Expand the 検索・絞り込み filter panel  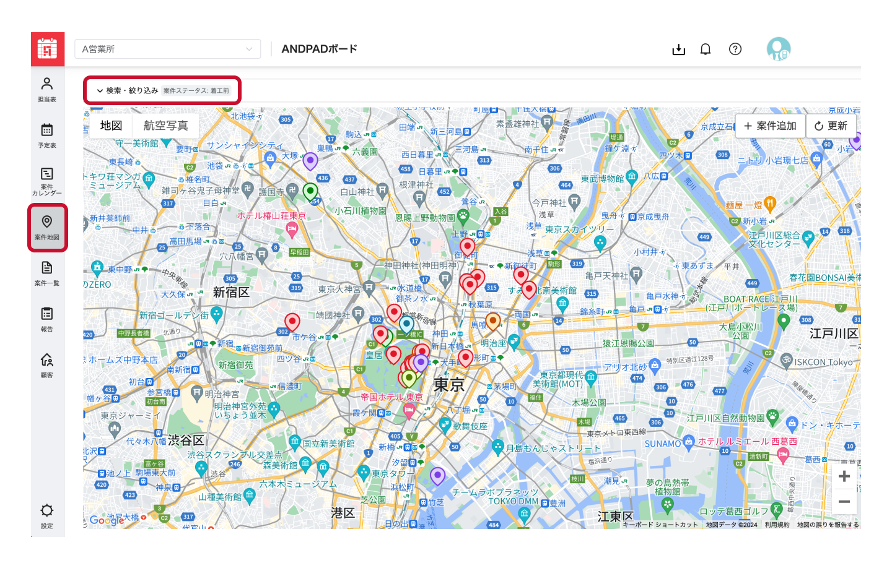click(128, 90)
